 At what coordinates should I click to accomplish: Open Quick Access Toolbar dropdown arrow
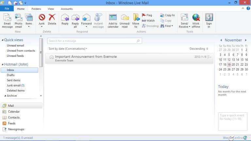coord(25,3)
